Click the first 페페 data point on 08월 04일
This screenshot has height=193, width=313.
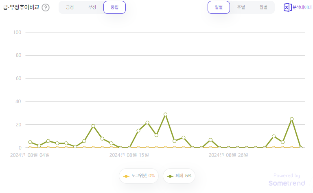[30, 142]
